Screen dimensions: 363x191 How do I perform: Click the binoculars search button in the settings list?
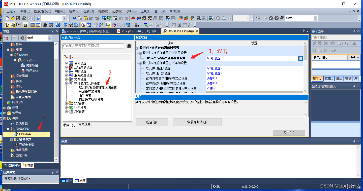(x=129, y=46)
